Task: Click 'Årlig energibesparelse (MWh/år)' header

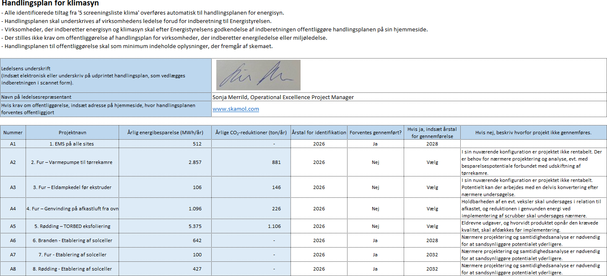Action: coord(166,133)
